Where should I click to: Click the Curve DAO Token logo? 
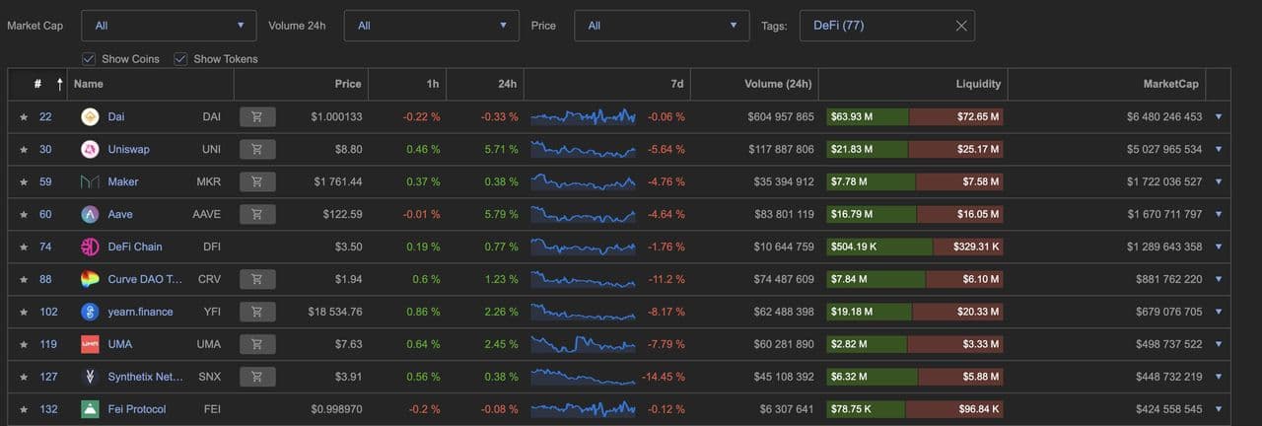pyautogui.click(x=90, y=279)
